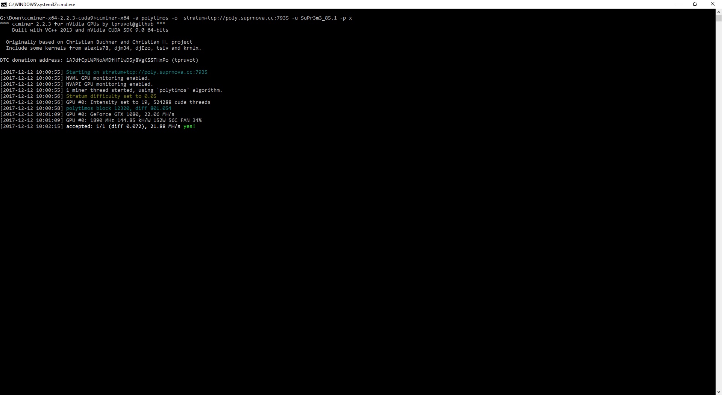Viewport: 722px width, 395px height.
Task: Open the cmd.exe system menu icon
Action: point(4,4)
